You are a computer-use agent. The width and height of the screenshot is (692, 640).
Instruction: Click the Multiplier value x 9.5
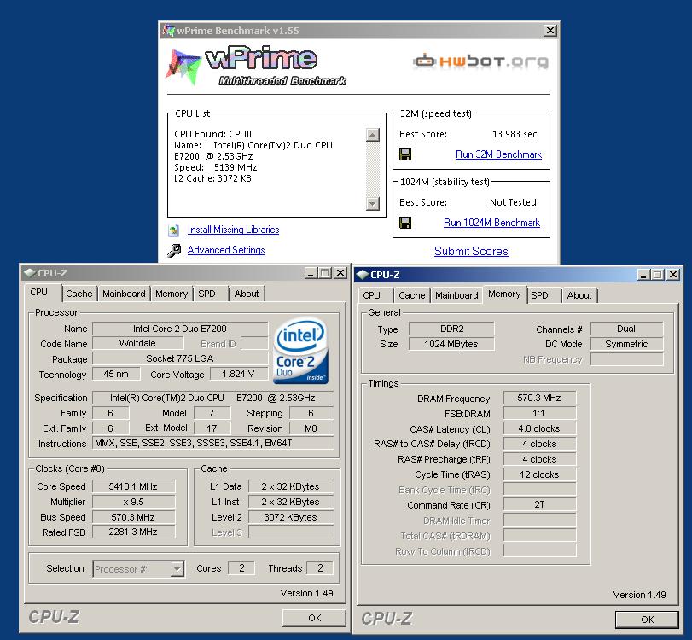point(133,502)
